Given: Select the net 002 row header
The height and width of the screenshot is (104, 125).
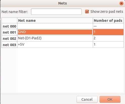Looking at the screenshot, I should tap(10, 38).
